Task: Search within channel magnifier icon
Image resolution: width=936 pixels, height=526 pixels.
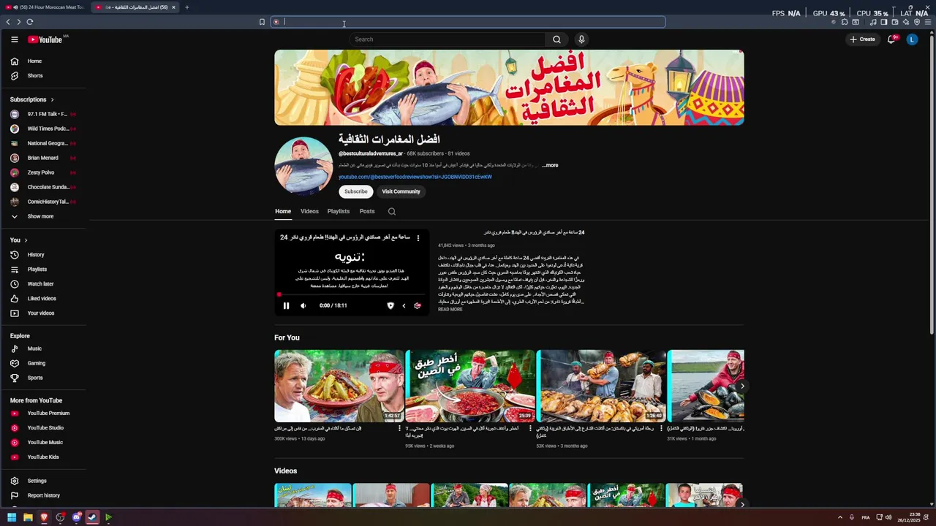Action: [x=392, y=212]
